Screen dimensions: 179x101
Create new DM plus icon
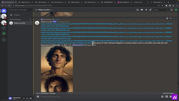tap(30, 19)
